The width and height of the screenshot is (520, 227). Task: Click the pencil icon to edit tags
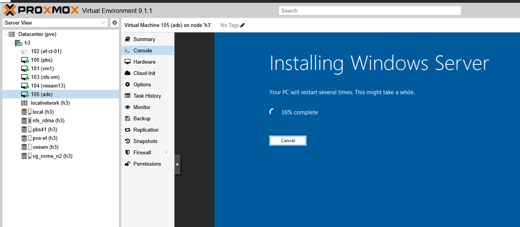[242, 25]
